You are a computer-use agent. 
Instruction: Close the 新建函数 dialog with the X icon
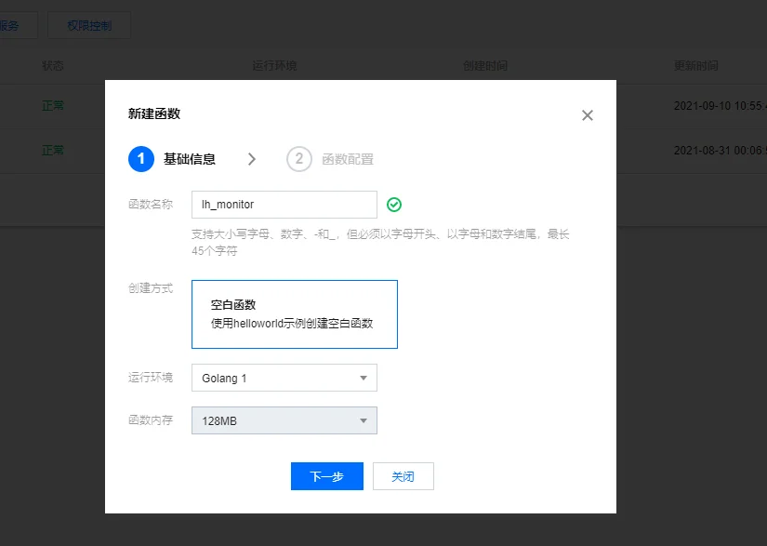pos(587,115)
